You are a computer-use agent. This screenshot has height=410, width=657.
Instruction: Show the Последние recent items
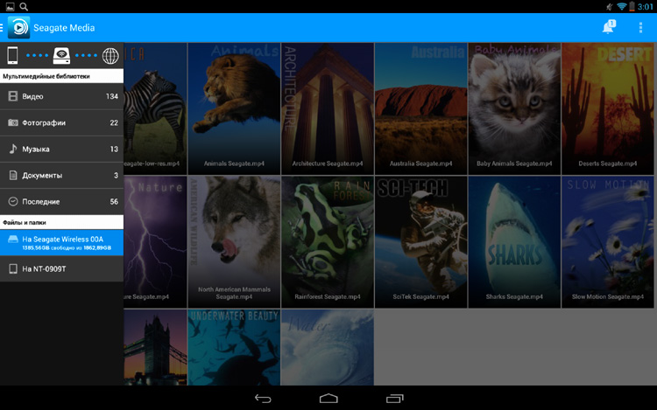(x=61, y=201)
